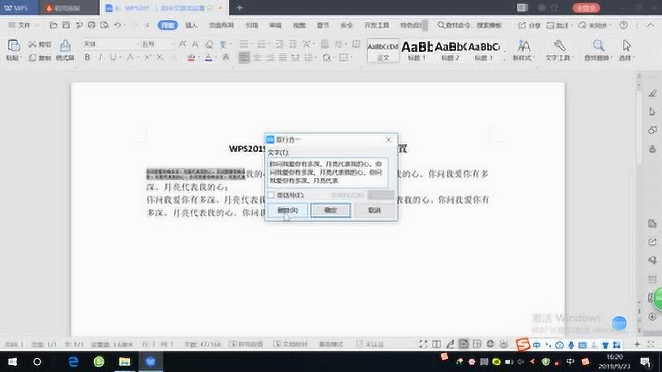Toggle Underline formatting
This screenshot has width=662, height=372.
[112, 57]
